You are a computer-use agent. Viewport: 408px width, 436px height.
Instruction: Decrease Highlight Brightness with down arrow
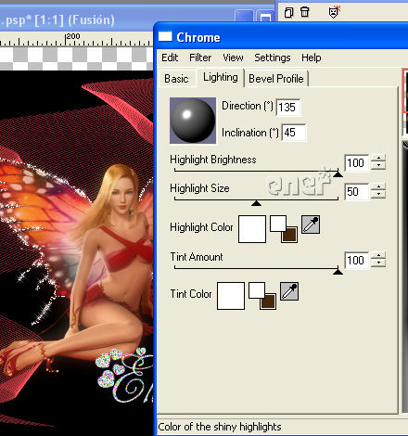(378, 166)
